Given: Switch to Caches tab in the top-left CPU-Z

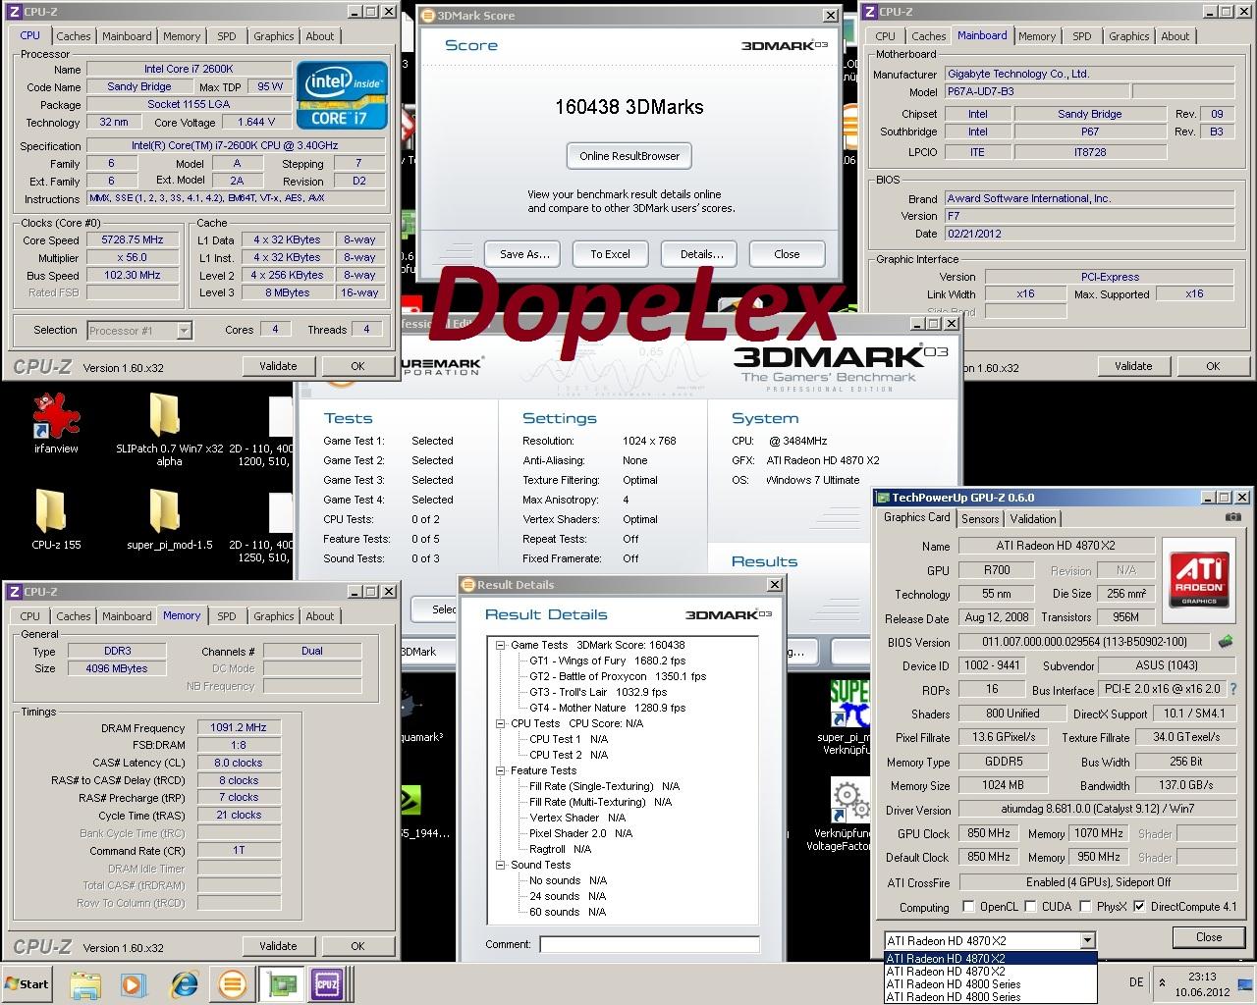Looking at the screenshot, I should click(x=74, y=36).
